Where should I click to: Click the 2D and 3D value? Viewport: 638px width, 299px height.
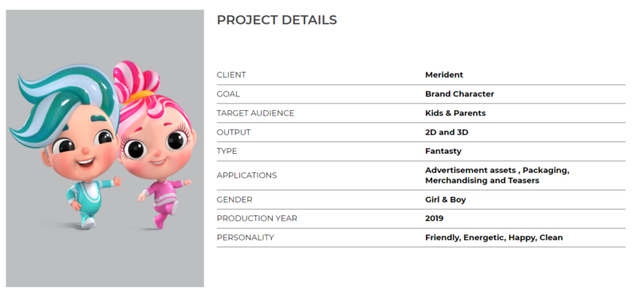pyautogui.click(x=447, y=132)
